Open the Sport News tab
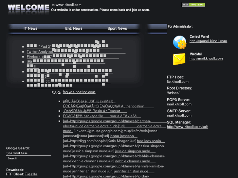The image size is (238, 178). pos(117,28)
